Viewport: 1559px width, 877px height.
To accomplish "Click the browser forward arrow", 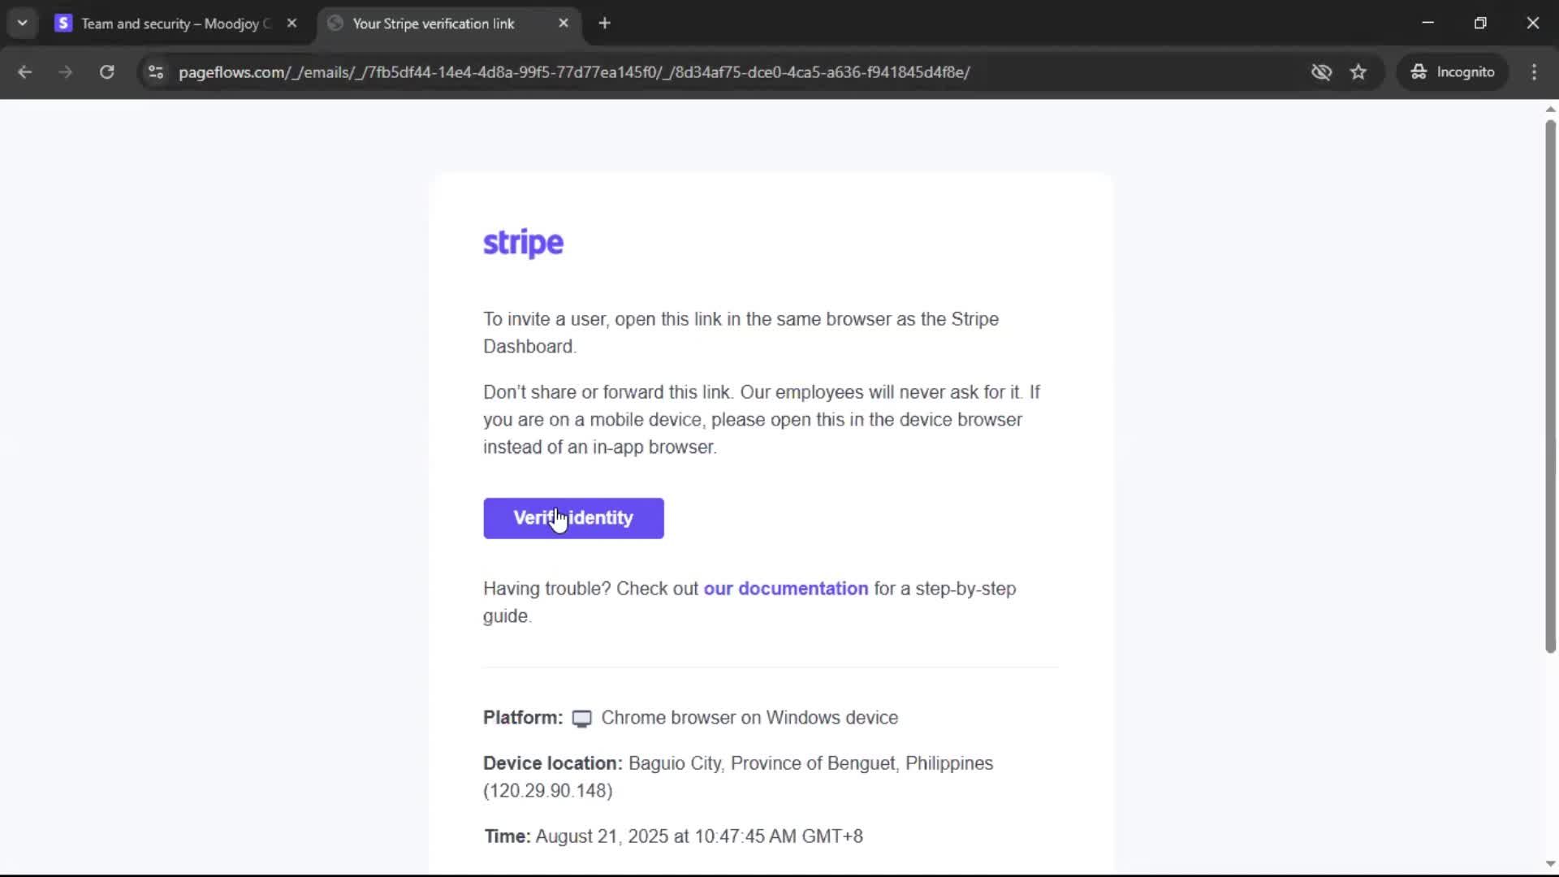I will click(x=65, y=72).
